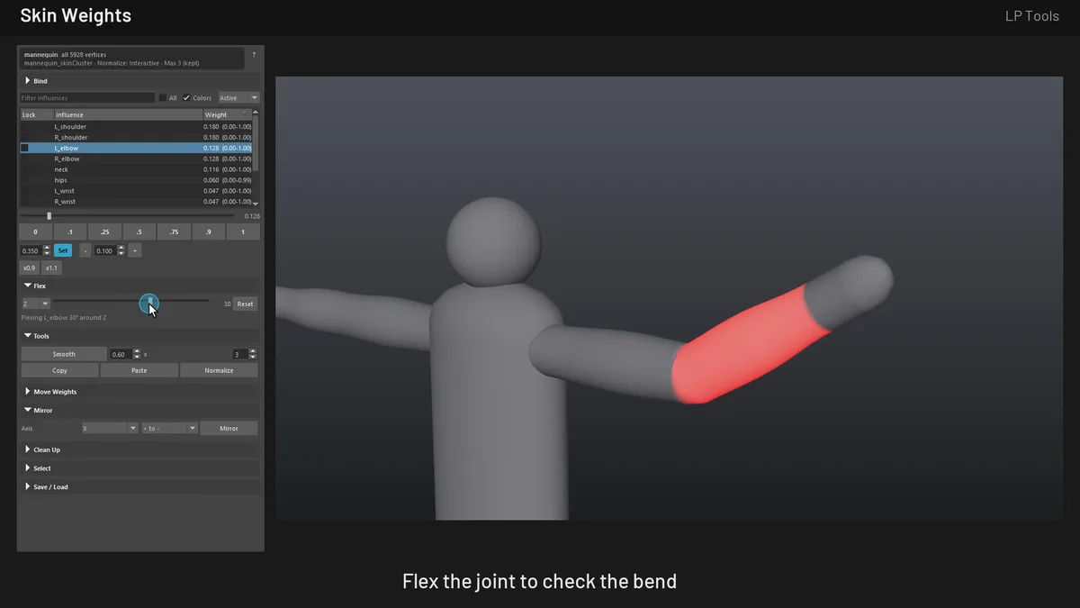Set weight preset to 1
This screenshot has width=1080, height=608.
pyautogui.click(x=243, y=232)
